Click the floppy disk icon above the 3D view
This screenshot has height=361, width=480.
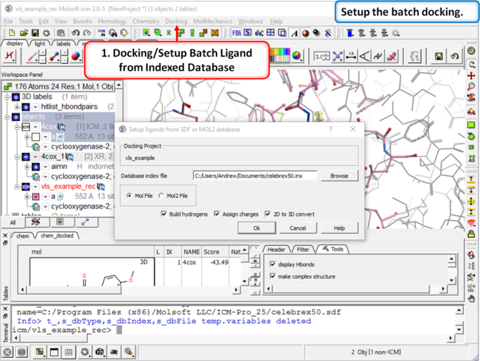click(x=439, y=56)
